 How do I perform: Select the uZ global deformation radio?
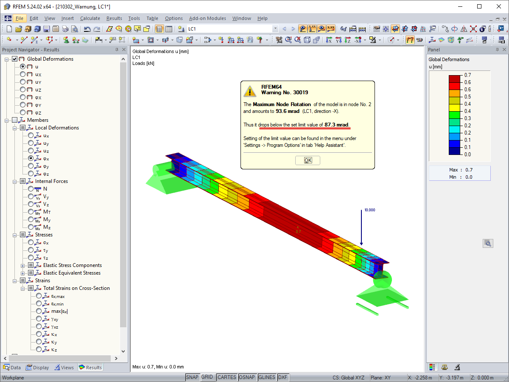[x=22, y=90]
